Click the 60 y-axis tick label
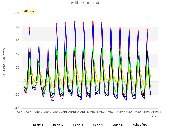The width and height of the screenshot is (174, 130). pyautogui.click(x=17, y=40)
